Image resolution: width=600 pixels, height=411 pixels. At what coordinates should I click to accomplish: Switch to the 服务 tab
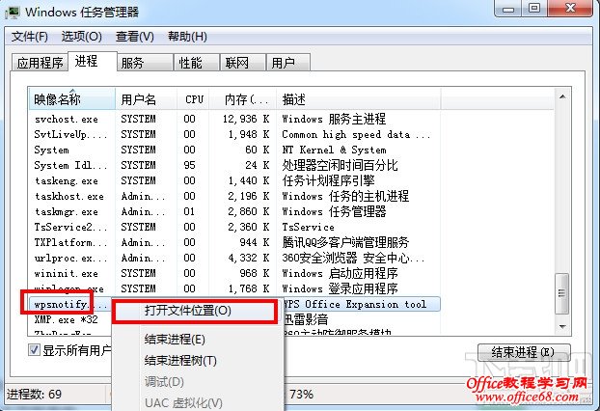tap(132, 63)
